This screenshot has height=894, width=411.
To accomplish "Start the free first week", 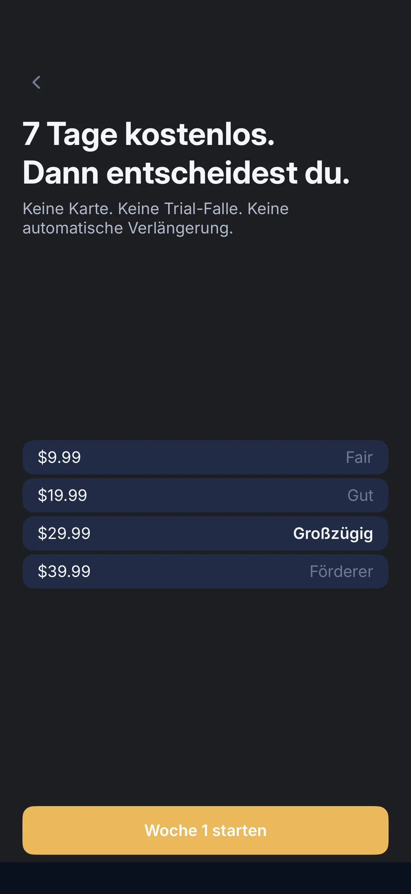I will pos(205,830).
